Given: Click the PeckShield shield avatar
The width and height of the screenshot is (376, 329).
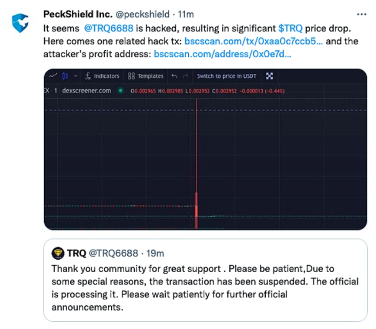Looking at the screenshot, I should tap(20, 23).
